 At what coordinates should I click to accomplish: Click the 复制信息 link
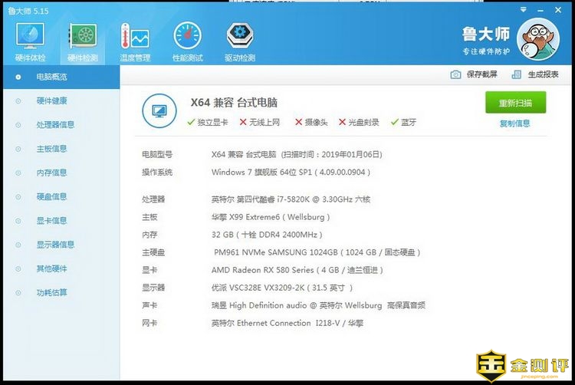coord(514,123)
